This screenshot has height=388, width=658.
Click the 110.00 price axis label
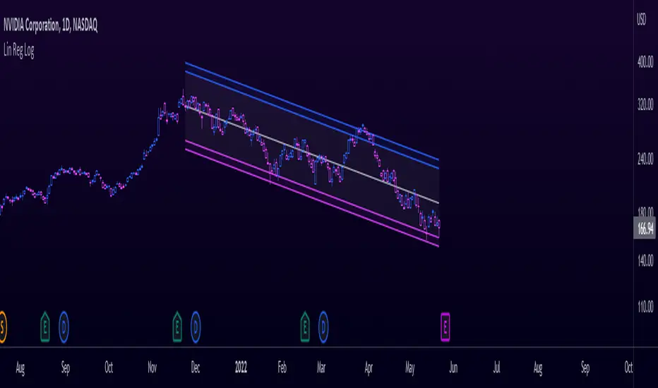coord(645,307)
